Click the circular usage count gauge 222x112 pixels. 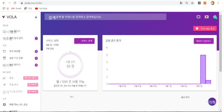click(x=71, y=64)
